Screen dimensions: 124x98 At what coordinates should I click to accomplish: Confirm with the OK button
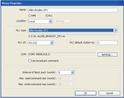click(85, 93)
